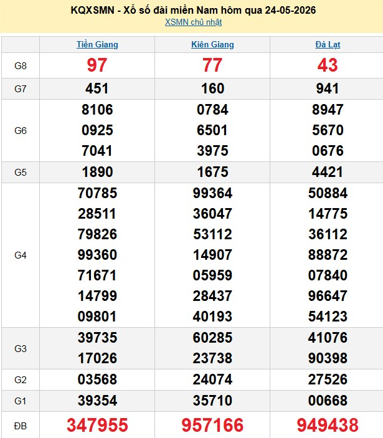Click the ĐB row label

[x=21, y=426]
